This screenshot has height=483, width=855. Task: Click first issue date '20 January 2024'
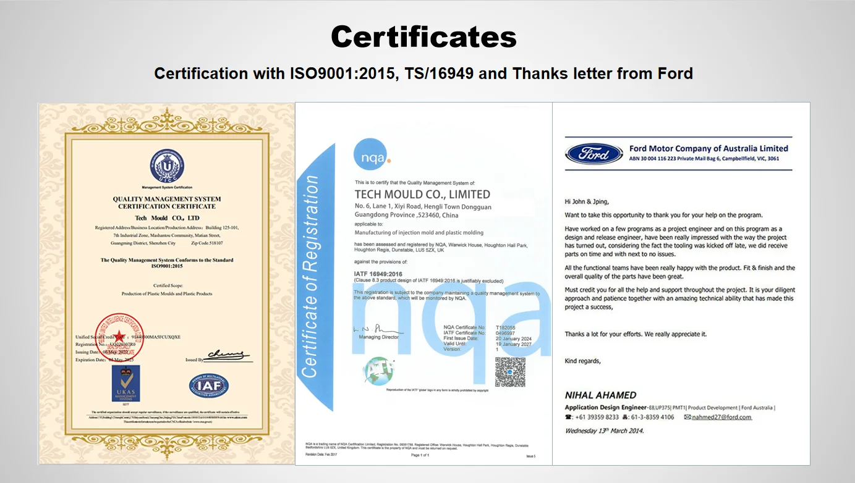point(514,338)
